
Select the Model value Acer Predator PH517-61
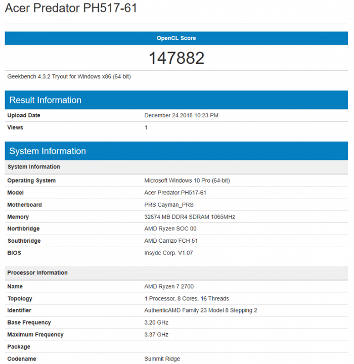tap(175, 193)
